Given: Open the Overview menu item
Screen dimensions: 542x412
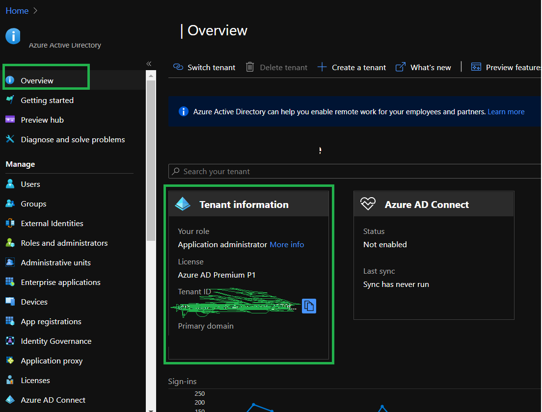Looking at the screenshot, I should [37, 80].
